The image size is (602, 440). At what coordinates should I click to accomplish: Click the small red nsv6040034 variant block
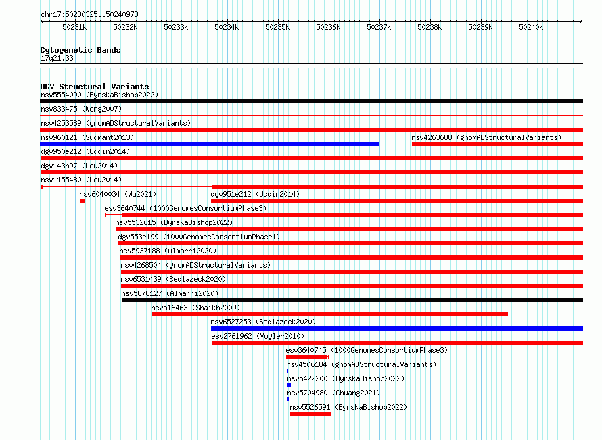point(83,201)
